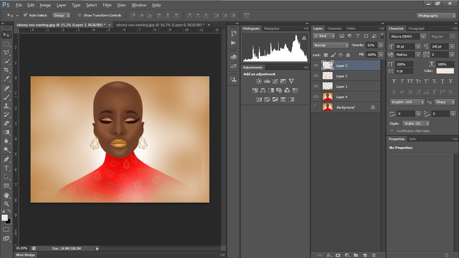The height and width of the screenshot is (258, 459).
Task: Select the Eraser tool
Action: click(x=6, y=123)
